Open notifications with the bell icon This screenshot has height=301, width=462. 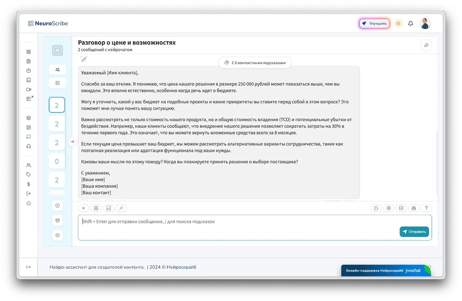point(411,23)
